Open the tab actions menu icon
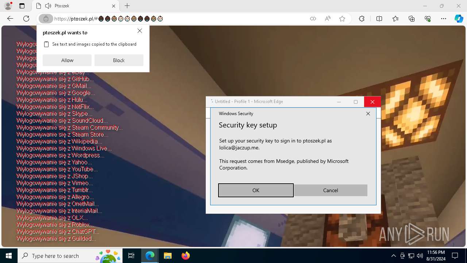Screen dimensions: 467x263 pyautogui.click(x=22, y=6)
